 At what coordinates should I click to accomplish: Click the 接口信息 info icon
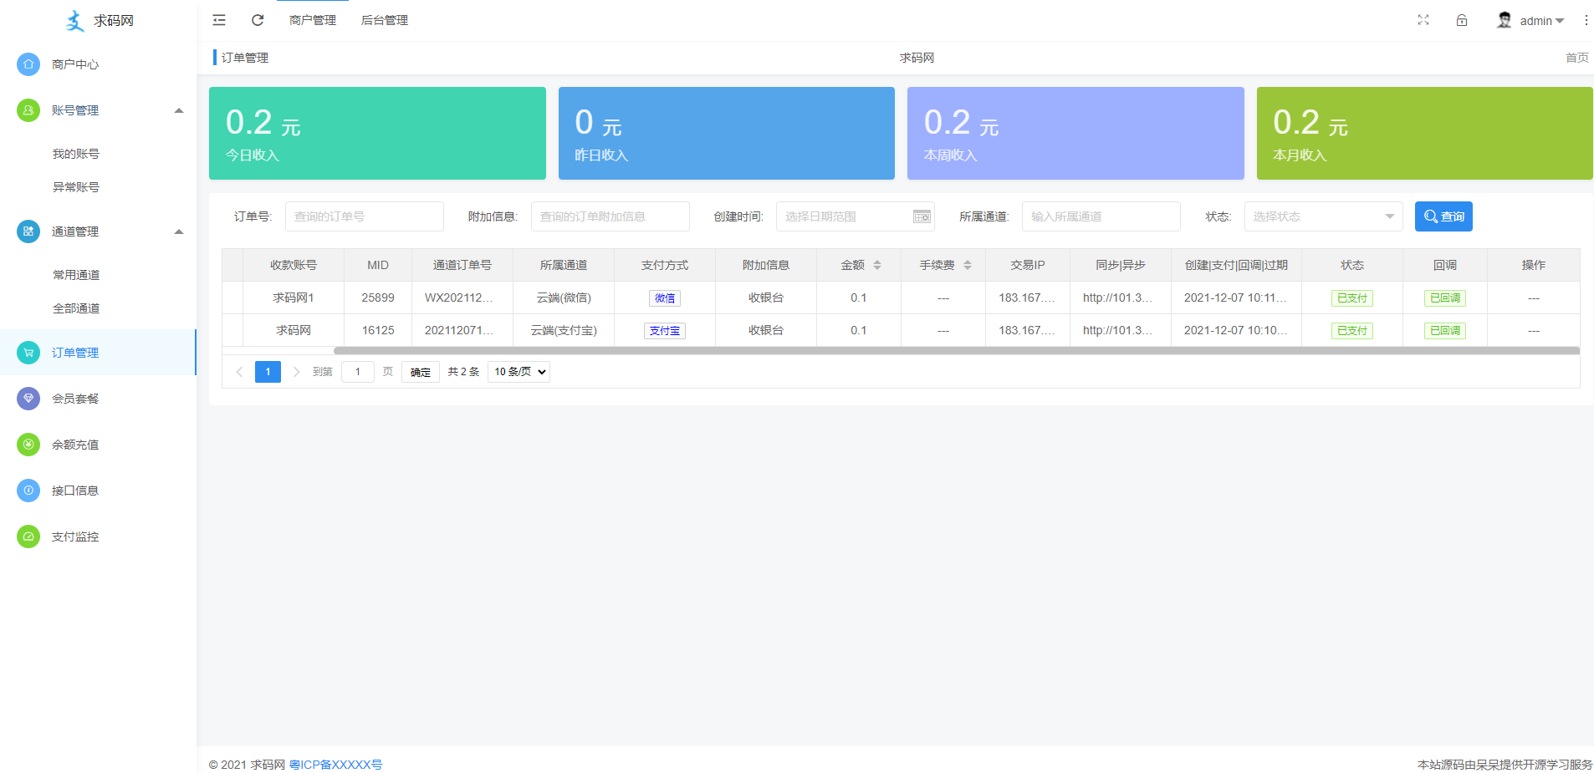coord(28,491)
